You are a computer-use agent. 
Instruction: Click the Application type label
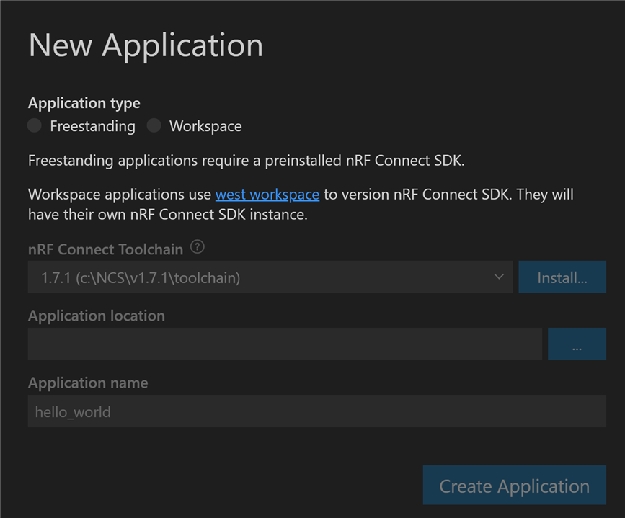pyautogui.click(x=84, y=103)
